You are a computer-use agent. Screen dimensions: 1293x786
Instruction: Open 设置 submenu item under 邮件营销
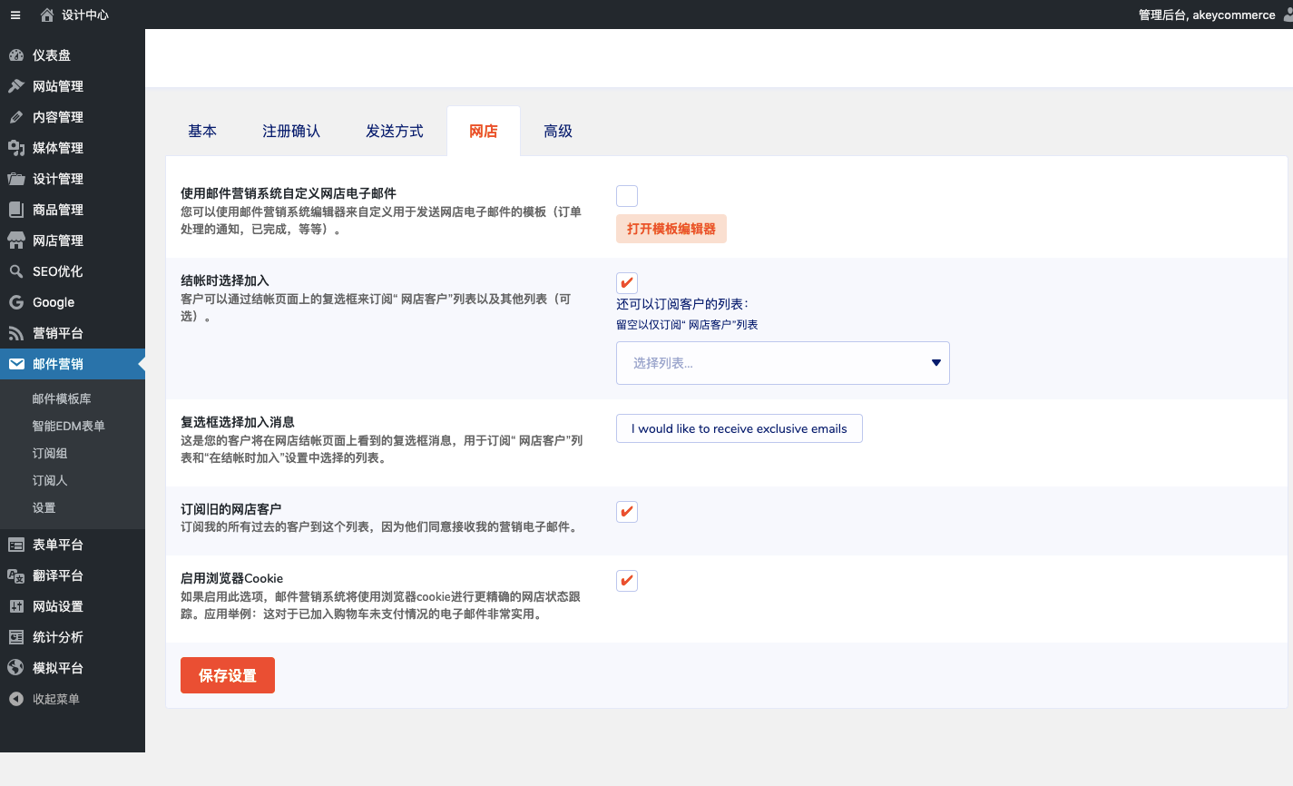tap(44, 507)
